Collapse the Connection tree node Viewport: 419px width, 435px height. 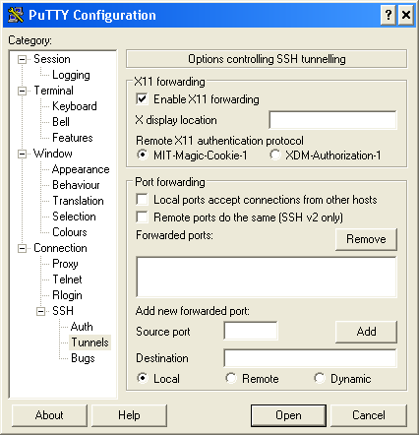point(22,248)
